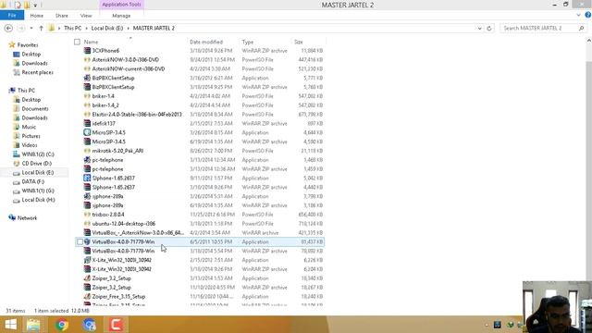Select the VirtualBox AsteriskNow RAR archive icon
This screenshot has width=592, height=333.
[87, 232]
